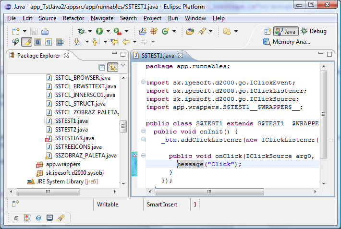This screenshot has width=341, height=229.
Task: Open the Refactor menu
Action: (73, 18)
